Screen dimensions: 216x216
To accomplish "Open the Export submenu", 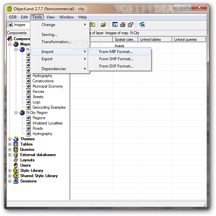I will (x=60, y=59).
